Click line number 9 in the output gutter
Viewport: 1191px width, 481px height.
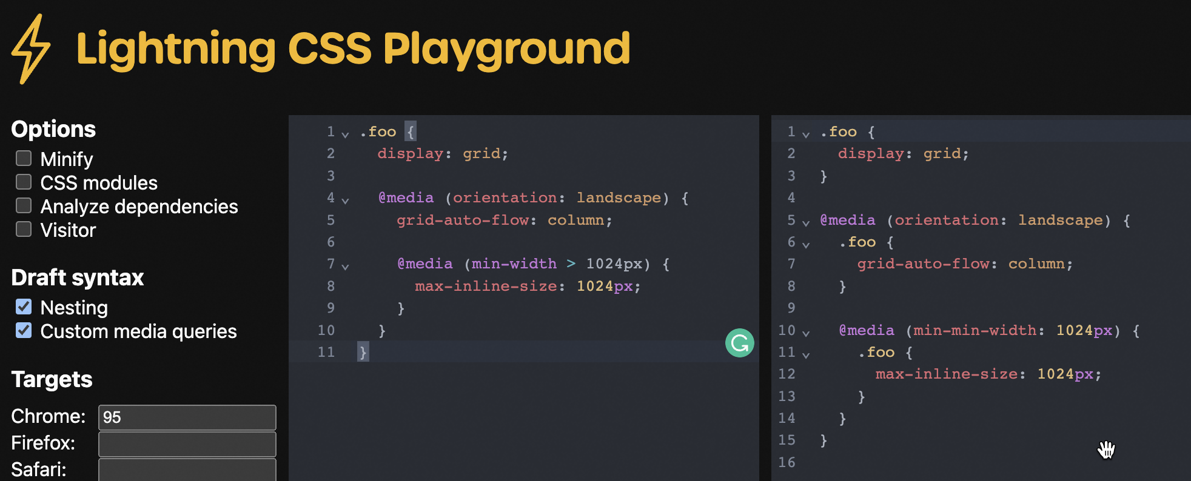point(791,308)
